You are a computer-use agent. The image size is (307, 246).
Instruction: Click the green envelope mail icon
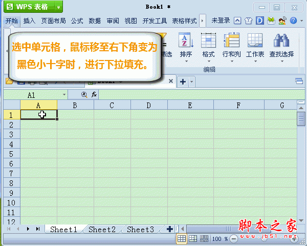pyautogui.click(x=271, y=20)
